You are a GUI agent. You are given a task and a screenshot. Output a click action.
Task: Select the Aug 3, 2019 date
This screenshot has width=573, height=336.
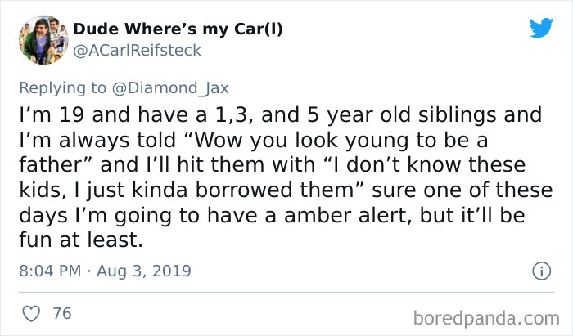(144, 271)
